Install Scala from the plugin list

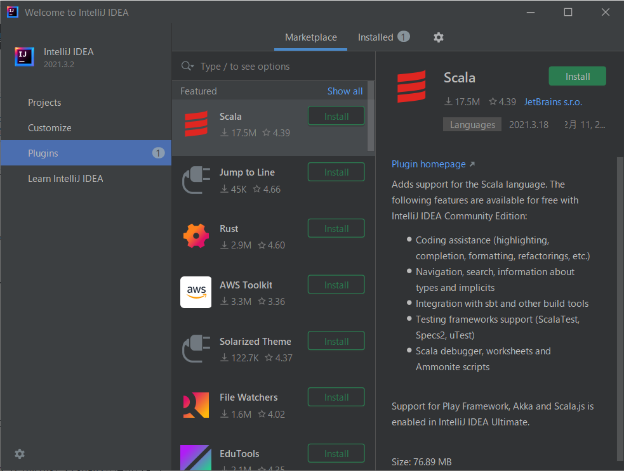[336, 116]
